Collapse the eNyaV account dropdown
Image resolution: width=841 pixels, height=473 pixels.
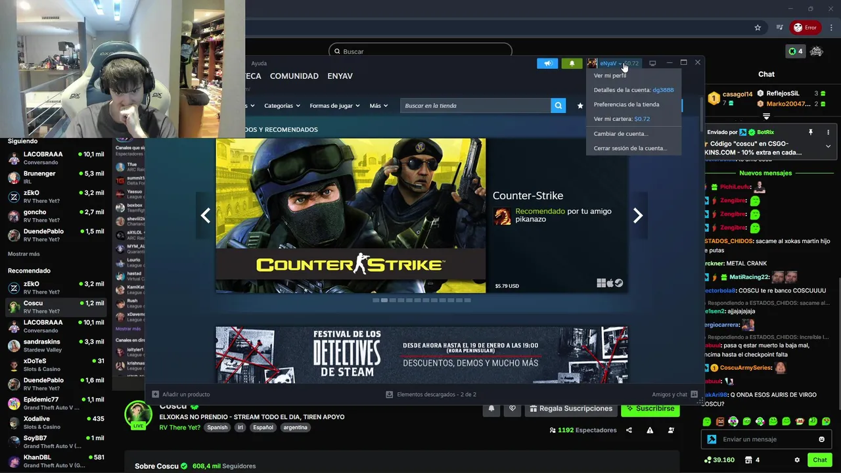click(619, 64)
